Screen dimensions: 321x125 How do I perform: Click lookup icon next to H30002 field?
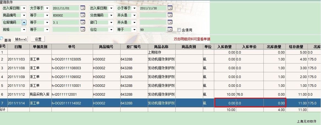[83, 15]
